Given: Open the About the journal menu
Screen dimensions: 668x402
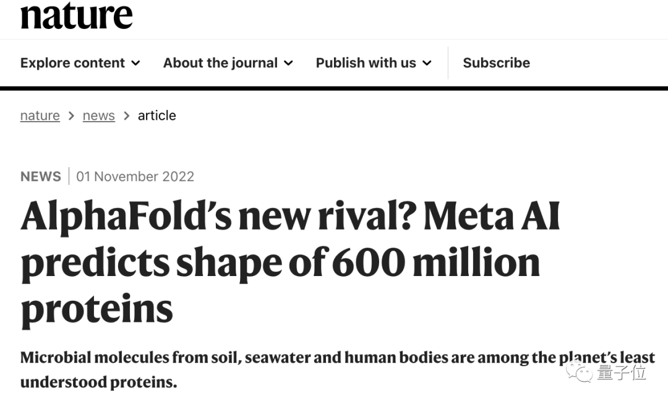Looking at the screenshot, I should click(220, 63).
